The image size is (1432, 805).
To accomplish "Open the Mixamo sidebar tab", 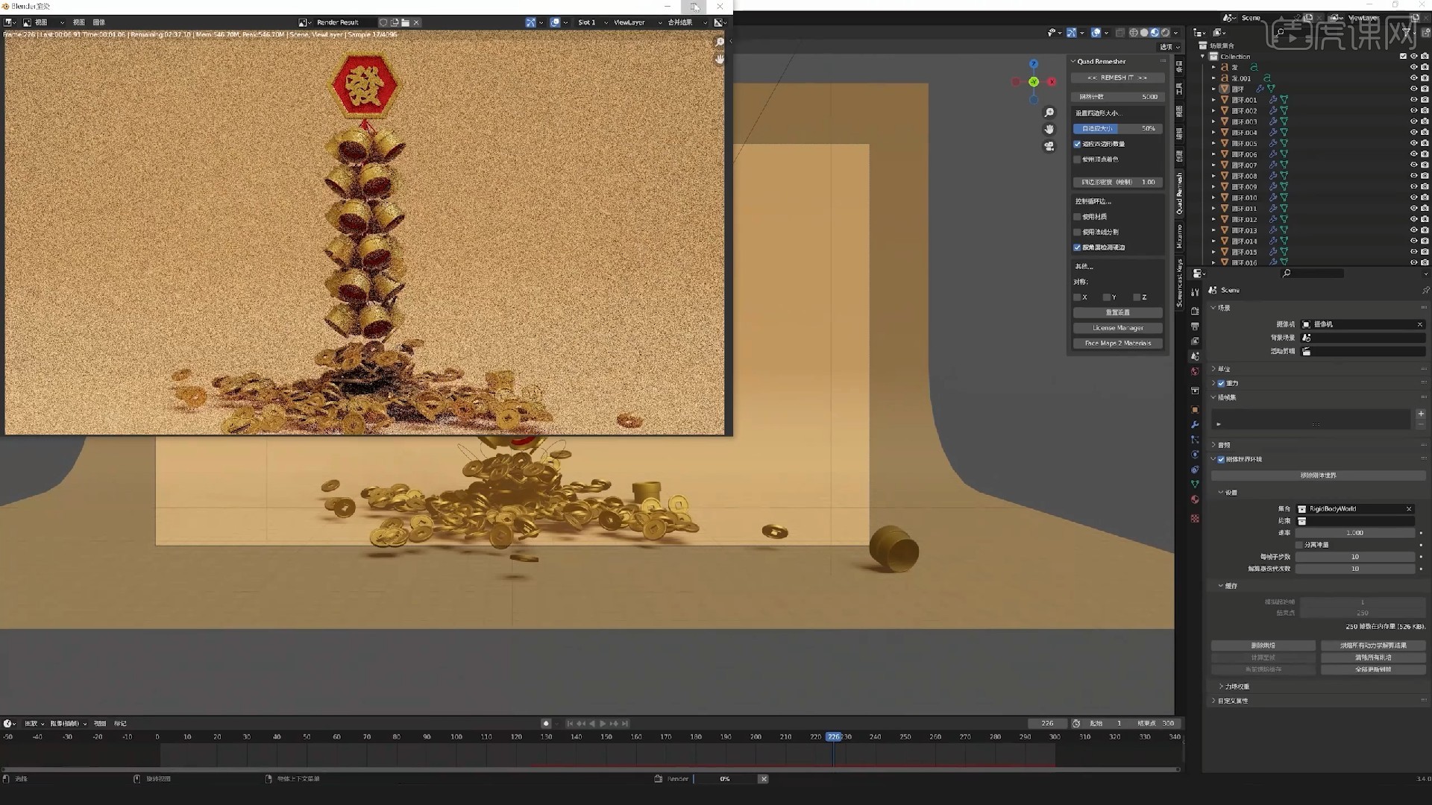I will pos(1179,236).
